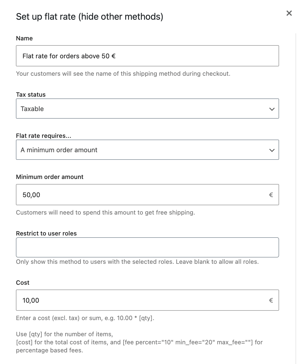The image size is (297, 364).
Task: Select the Name input field
Action: [147, 56]
